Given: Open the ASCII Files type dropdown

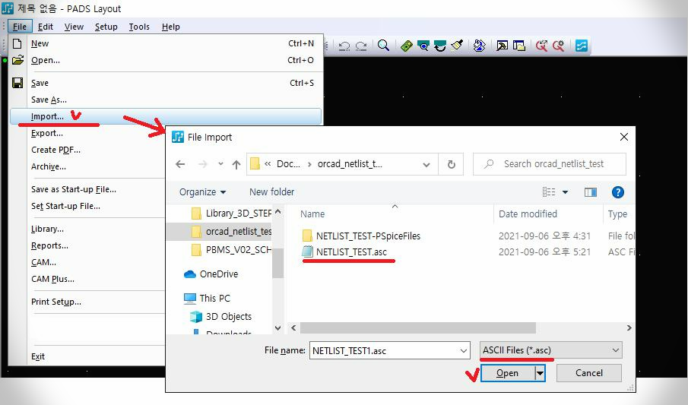Looking at the screenshot, I should [550, 350].
